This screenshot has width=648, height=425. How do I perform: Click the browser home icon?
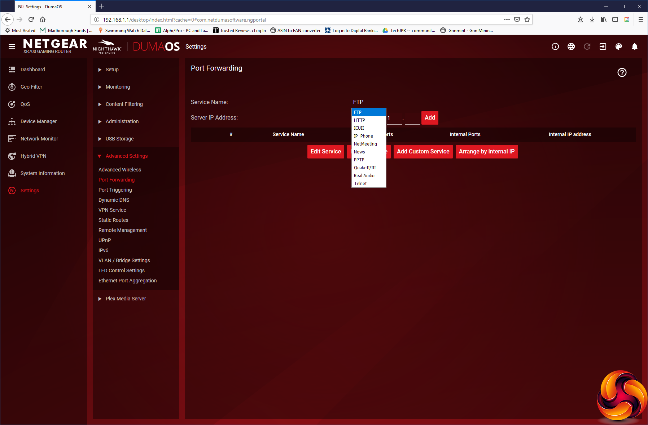pos(43,19)
